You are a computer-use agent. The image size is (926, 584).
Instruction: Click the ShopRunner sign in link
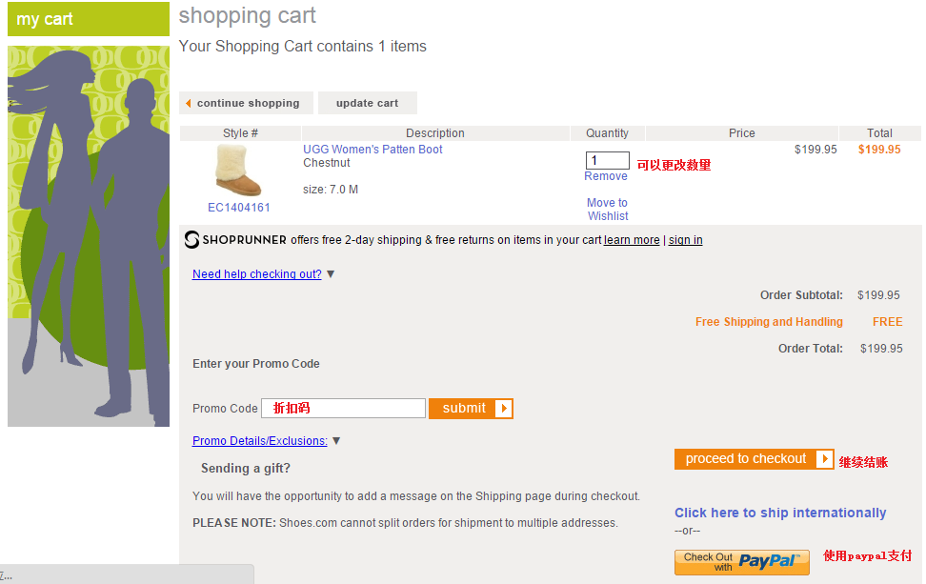686,240
